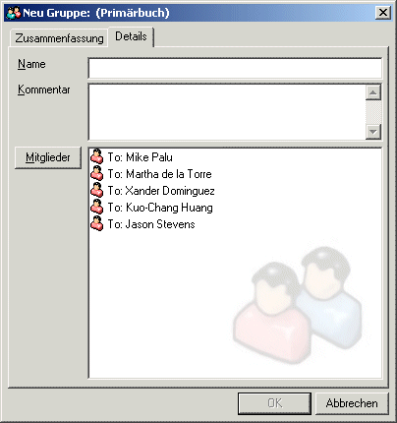Image resolution: width=397 pixels, height=423 pixels.
Task: Close the Neu Gruppe dialog window
Action: [x=383, y=13]
